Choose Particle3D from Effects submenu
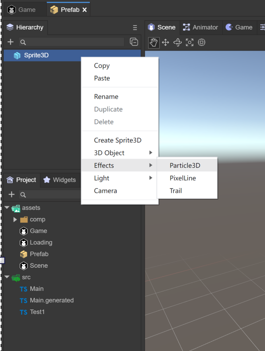 click(185, 165)
